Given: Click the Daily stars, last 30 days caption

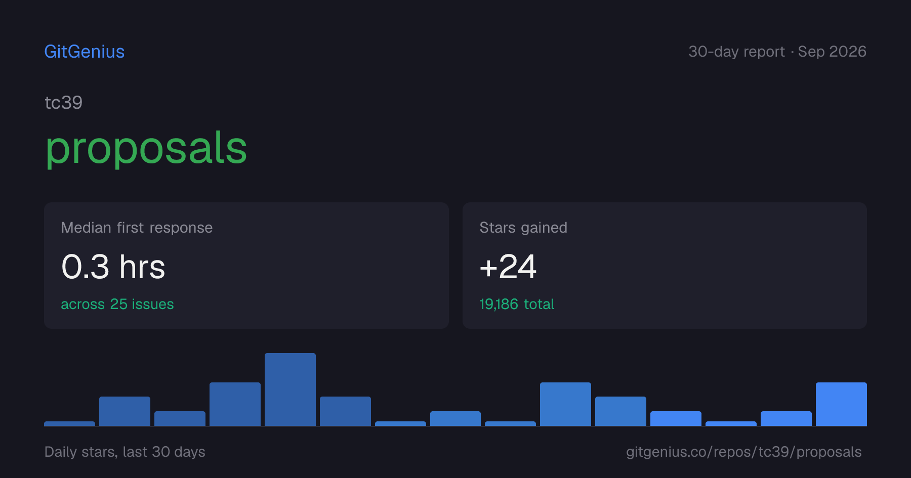Looking at the screenshot, I should (x=125, y=452).
